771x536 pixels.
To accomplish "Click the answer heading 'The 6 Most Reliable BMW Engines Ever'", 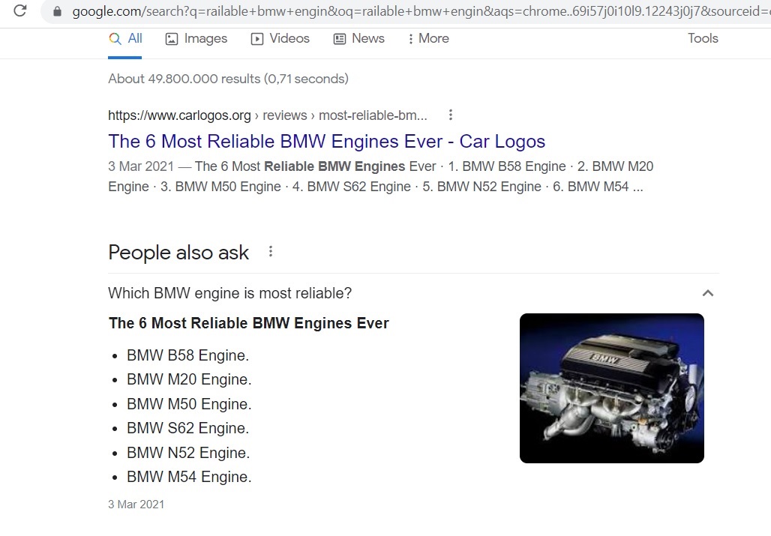I will pos(249,323).
